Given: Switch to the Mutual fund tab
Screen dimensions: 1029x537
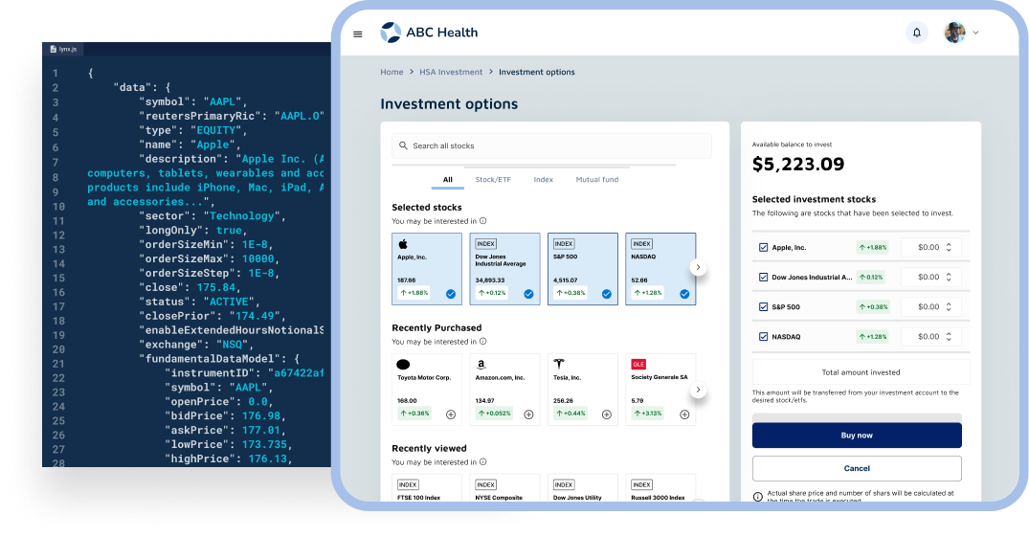Looking at the screenshot, I should (596, 180).
